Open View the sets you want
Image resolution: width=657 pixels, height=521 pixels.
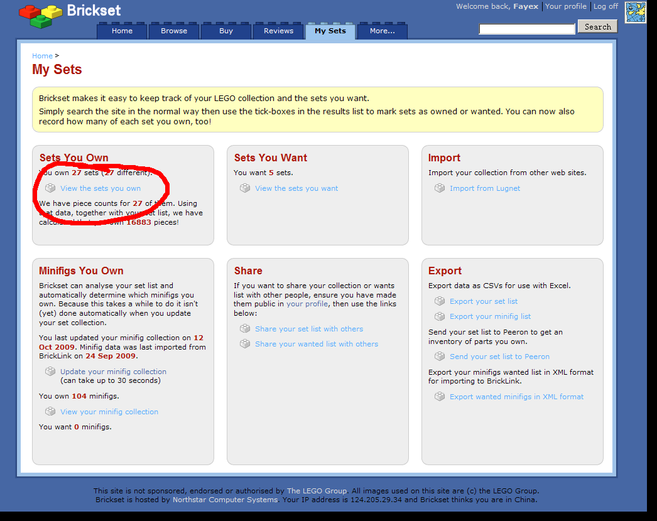tap(296, 188)
